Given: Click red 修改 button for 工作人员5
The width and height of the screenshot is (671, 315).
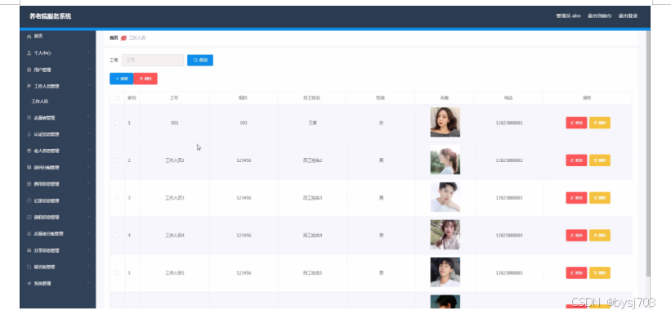Looking at the screenshot, I should (576, 273).
